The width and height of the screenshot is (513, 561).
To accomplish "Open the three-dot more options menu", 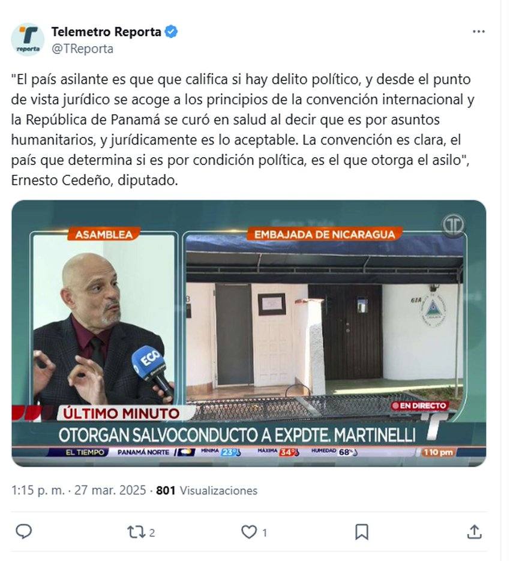I will [x=479, y=31].
